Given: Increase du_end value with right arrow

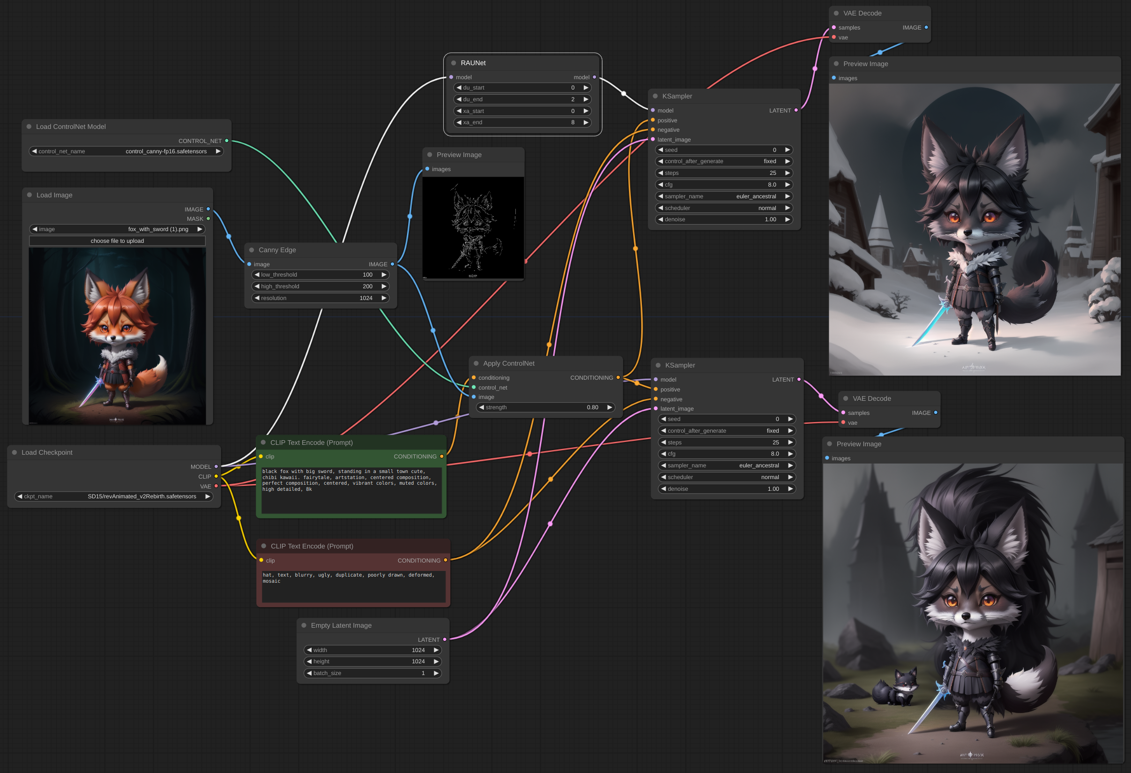Looking at the screenshot, I should (x=586, y=99).
